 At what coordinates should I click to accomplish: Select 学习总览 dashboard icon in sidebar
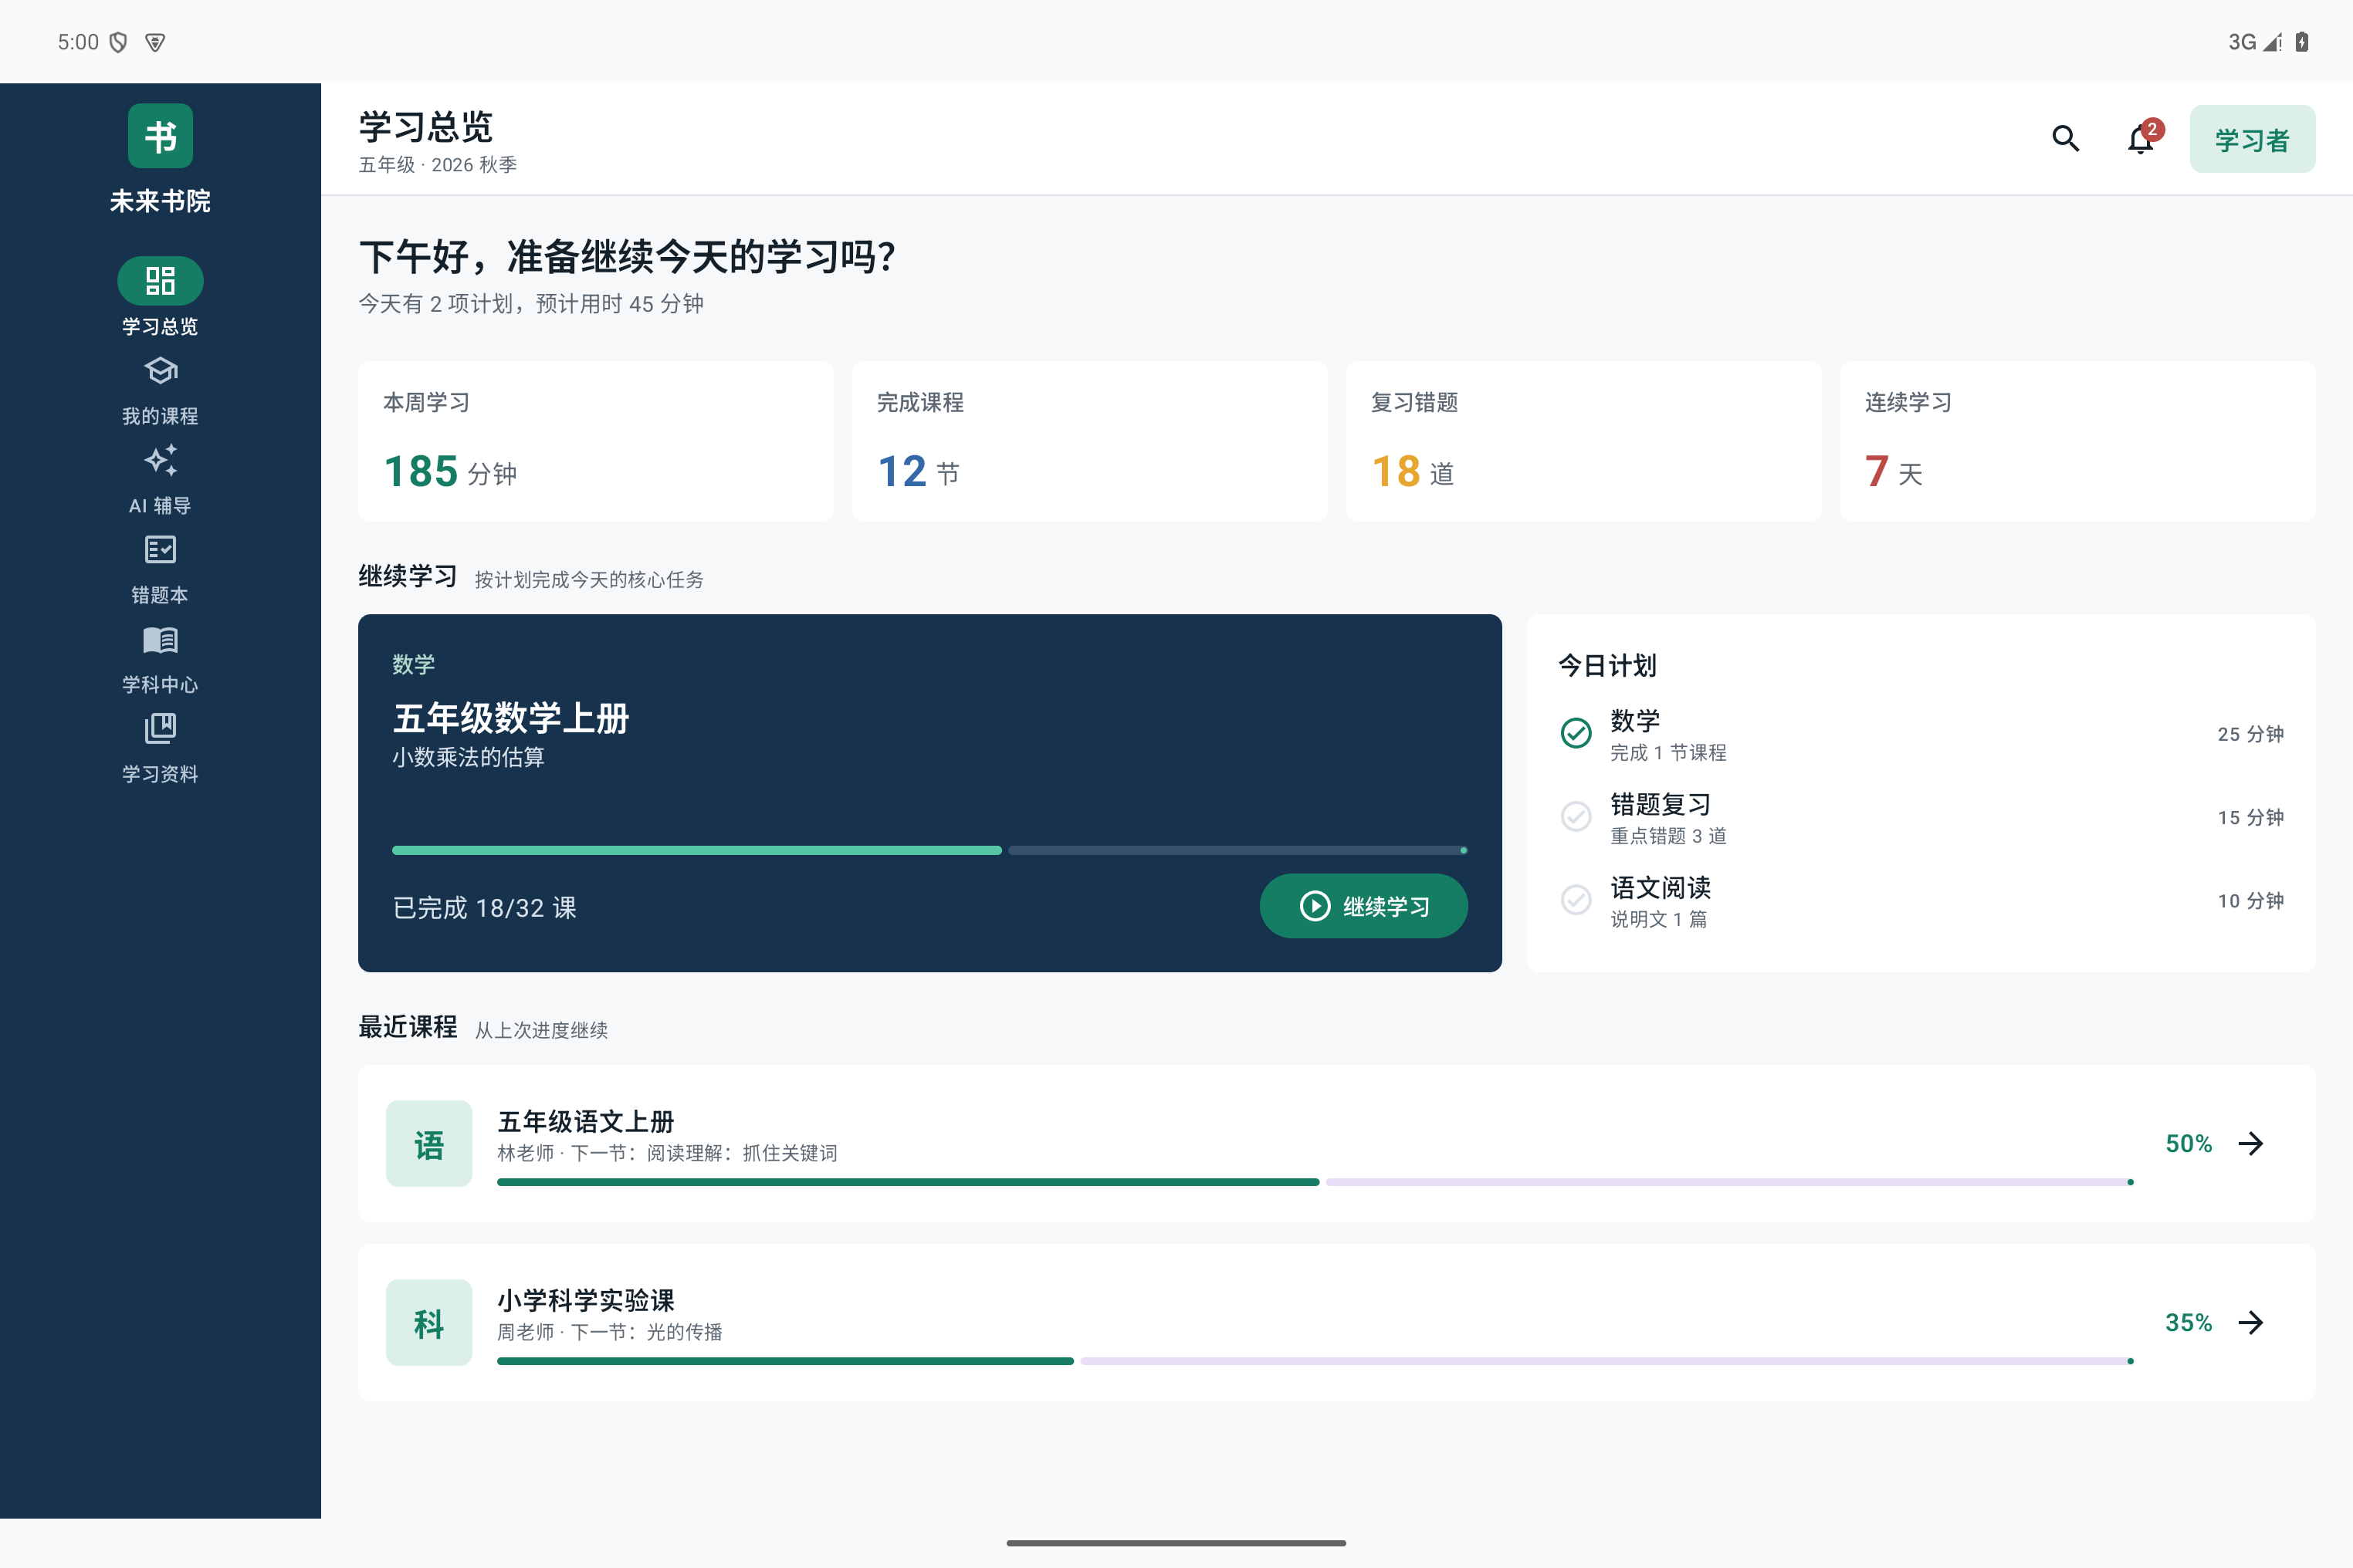click(x=160, y=281)
